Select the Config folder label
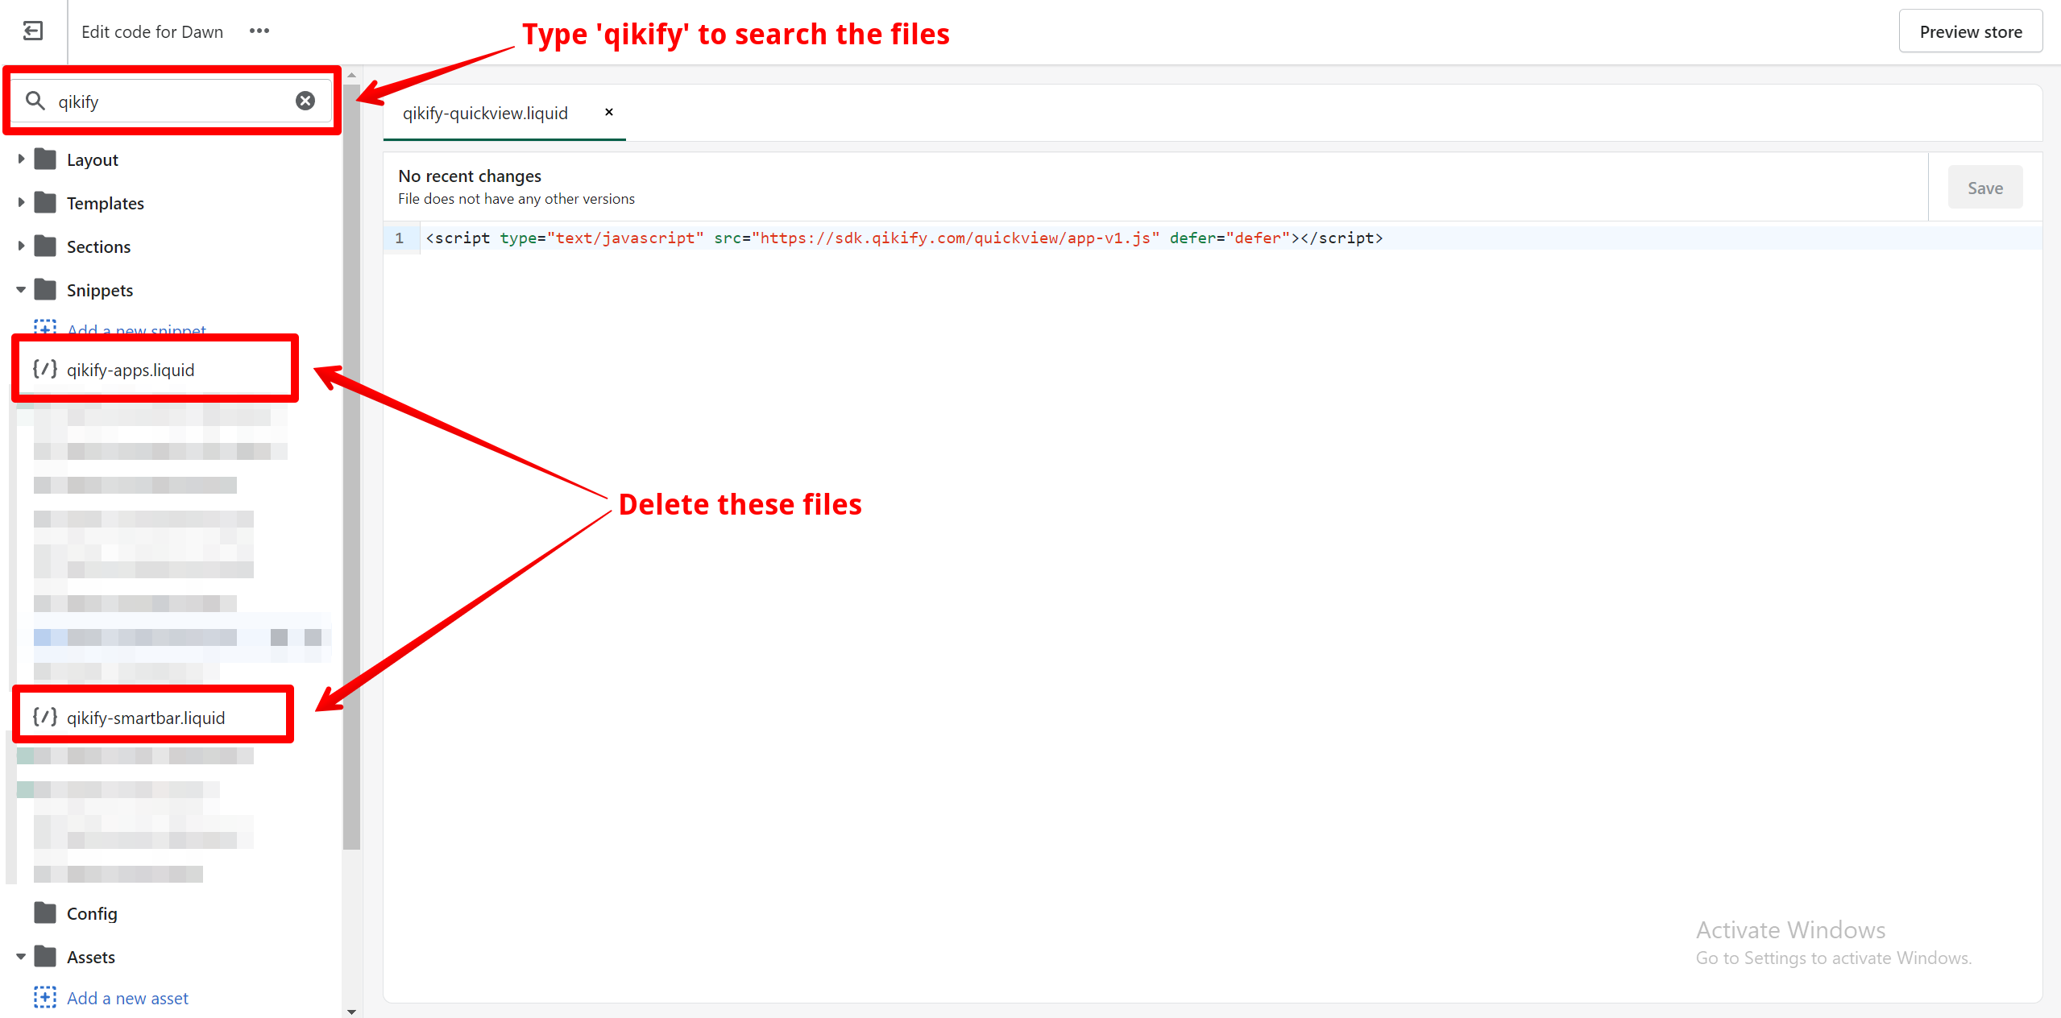 pos(92,913)
